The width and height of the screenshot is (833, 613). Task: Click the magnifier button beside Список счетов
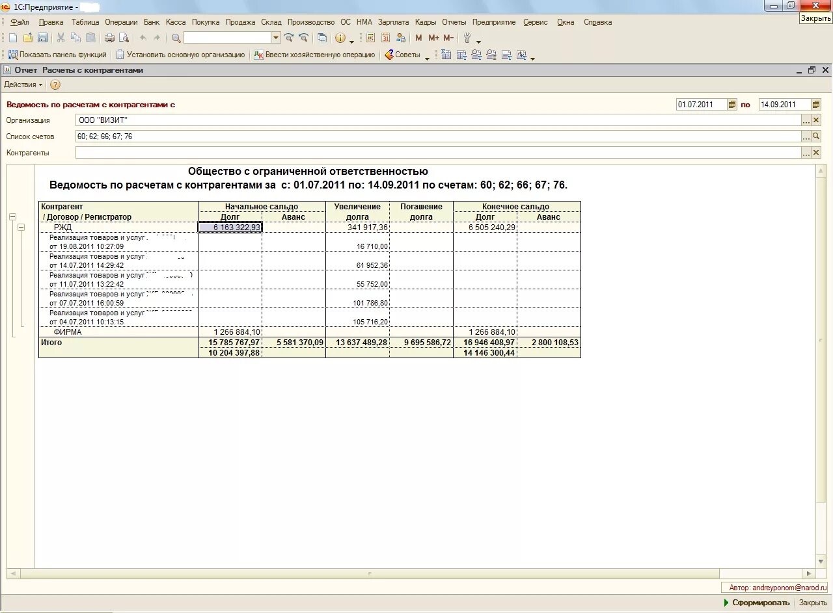click(816, 137)
